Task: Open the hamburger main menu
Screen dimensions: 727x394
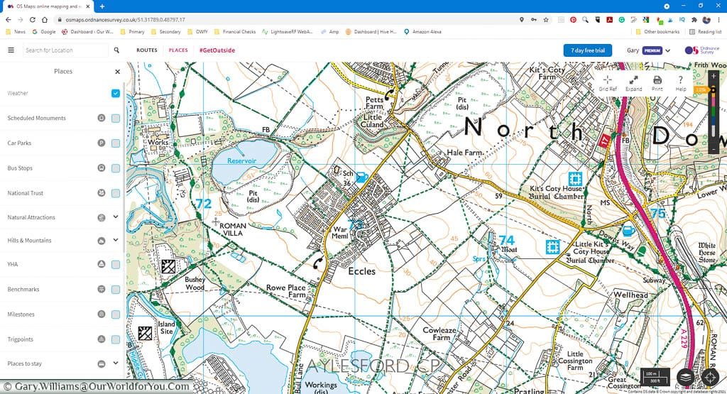Action: (11, 50)
